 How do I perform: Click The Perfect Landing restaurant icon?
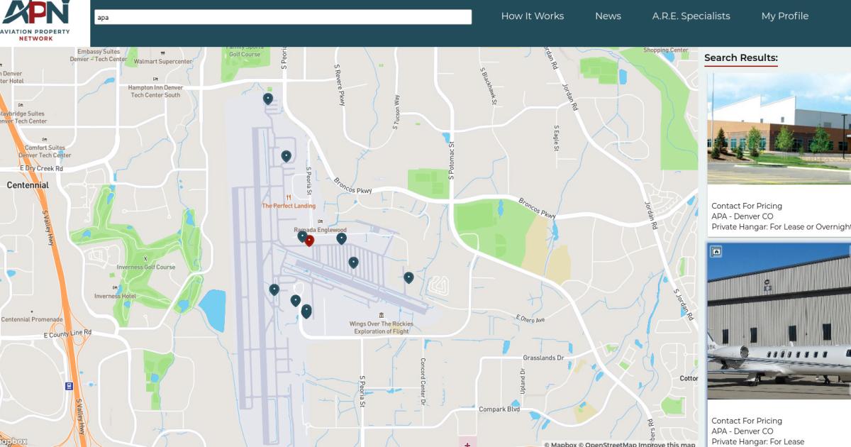289,197
